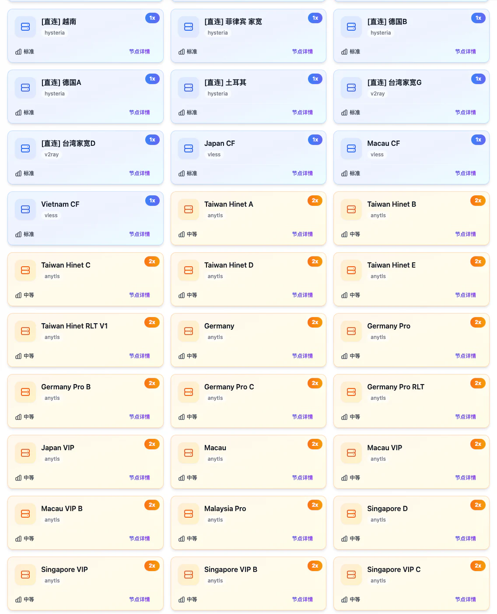This screenshot has width=497, height=614.
Task: Click the anytls tag on Malaysia Pro
Action: [x=215, y=520]
